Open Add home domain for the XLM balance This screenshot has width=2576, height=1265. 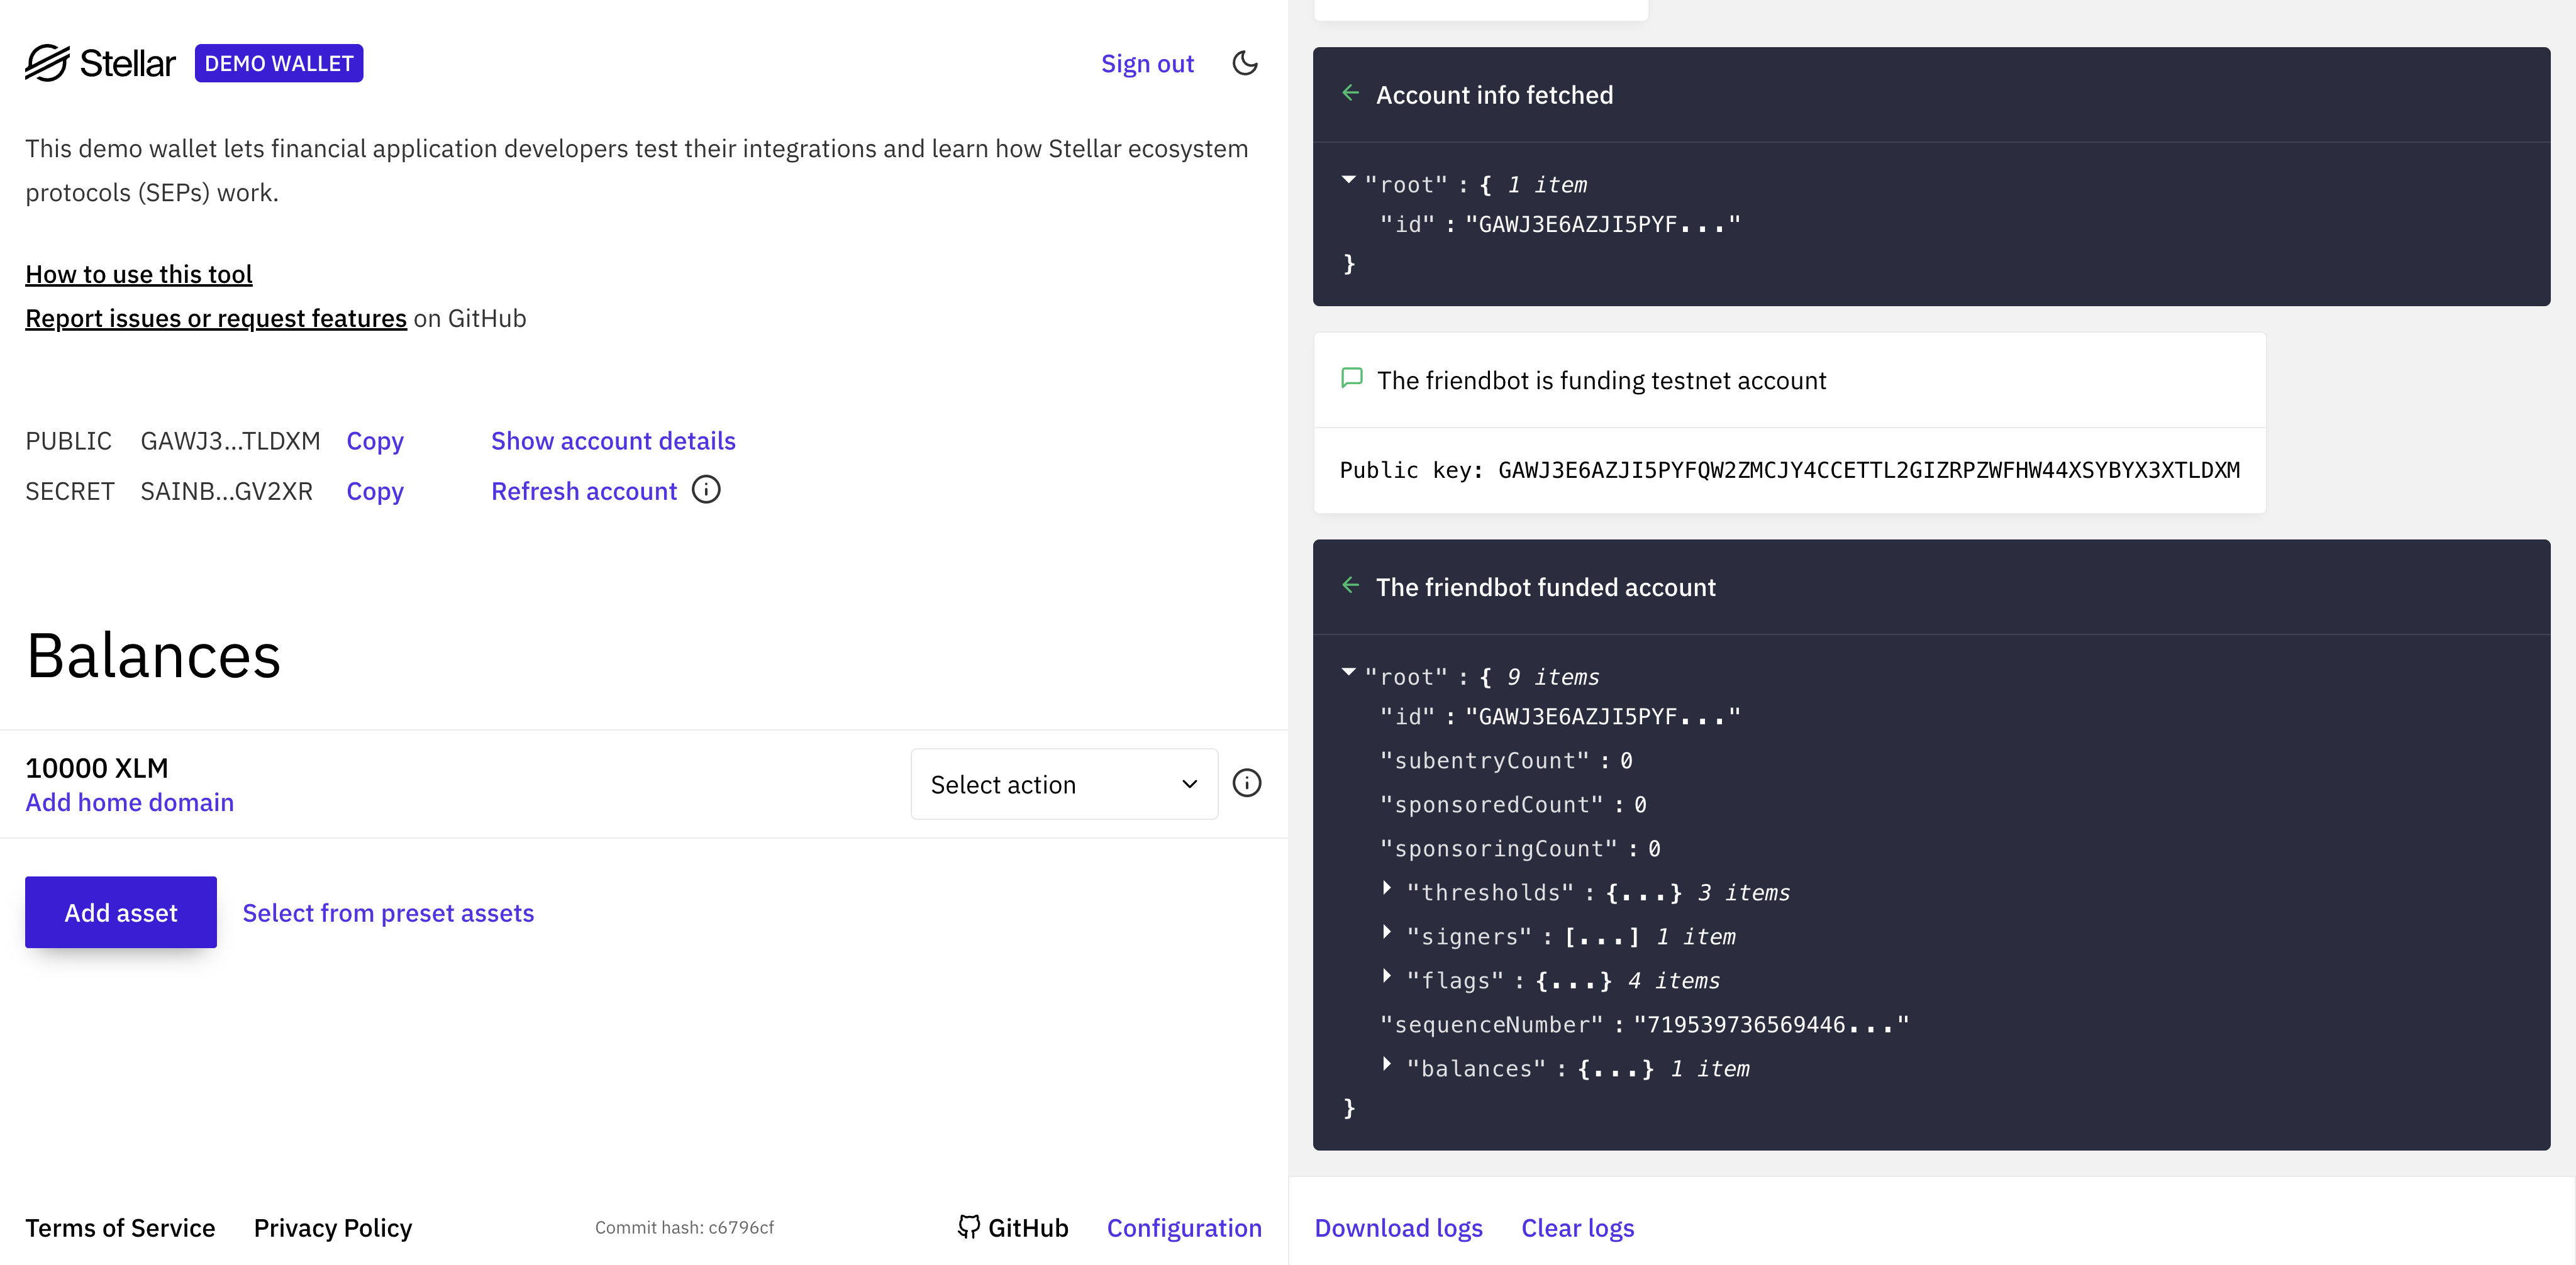click(x=129, y=801)
